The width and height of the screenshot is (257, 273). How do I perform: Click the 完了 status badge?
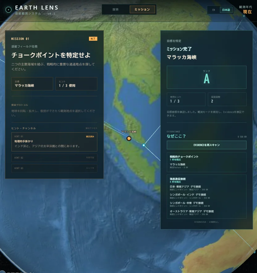tap(93, 39)
